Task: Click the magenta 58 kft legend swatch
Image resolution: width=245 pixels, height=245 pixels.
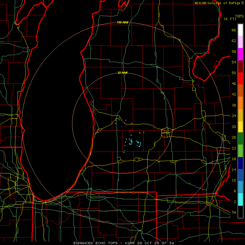Action: pos(240,54)
